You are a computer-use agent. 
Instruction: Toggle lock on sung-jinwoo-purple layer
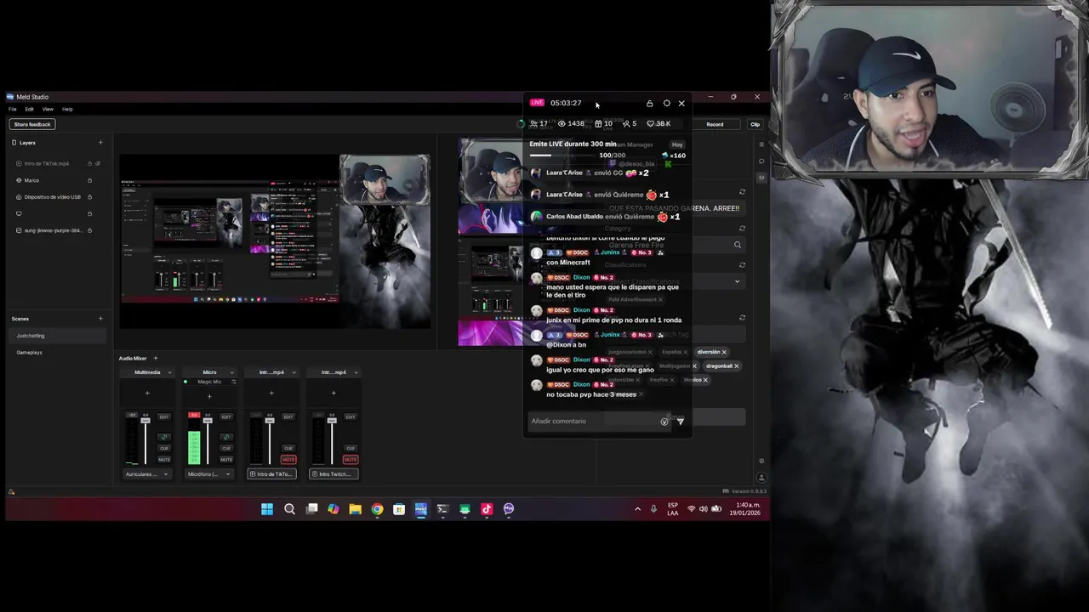tap(89, 230)
